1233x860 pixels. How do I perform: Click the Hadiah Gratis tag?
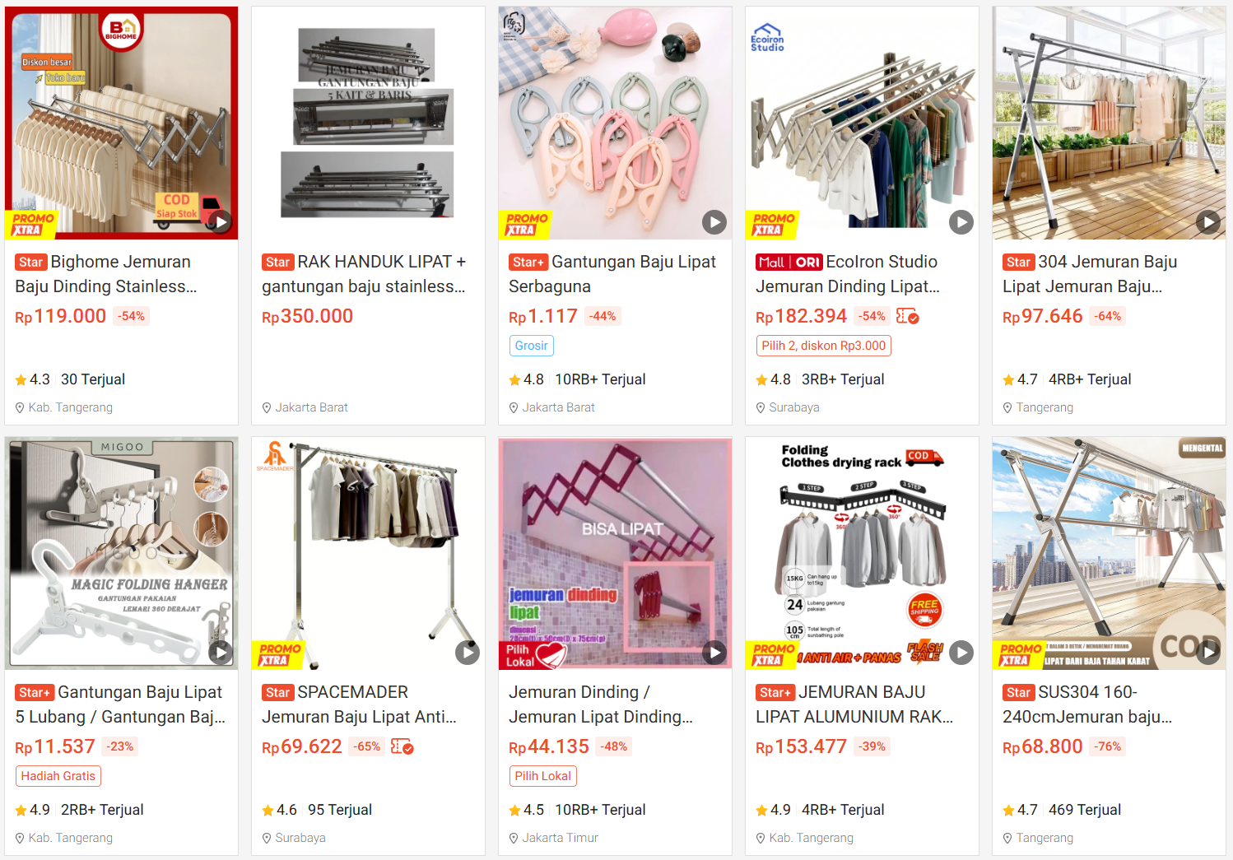click(x=58, y=776)
